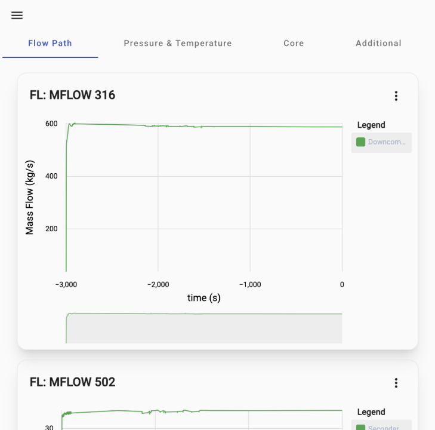Click the green Downcom... legend color swatch
435x430 pixels.
point(360,142)
